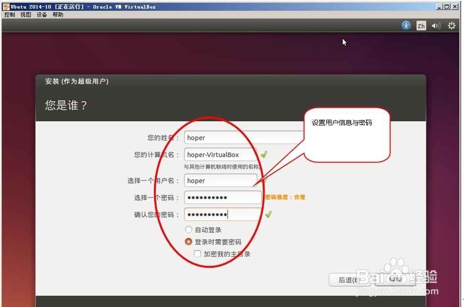Click the 您是谁？ heading
Screen dimensions: 464x307
click(66, 105)
